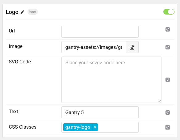Screen dimensions: 180x140
Task: Click the SVG Code field label
Action: [20, 62]
